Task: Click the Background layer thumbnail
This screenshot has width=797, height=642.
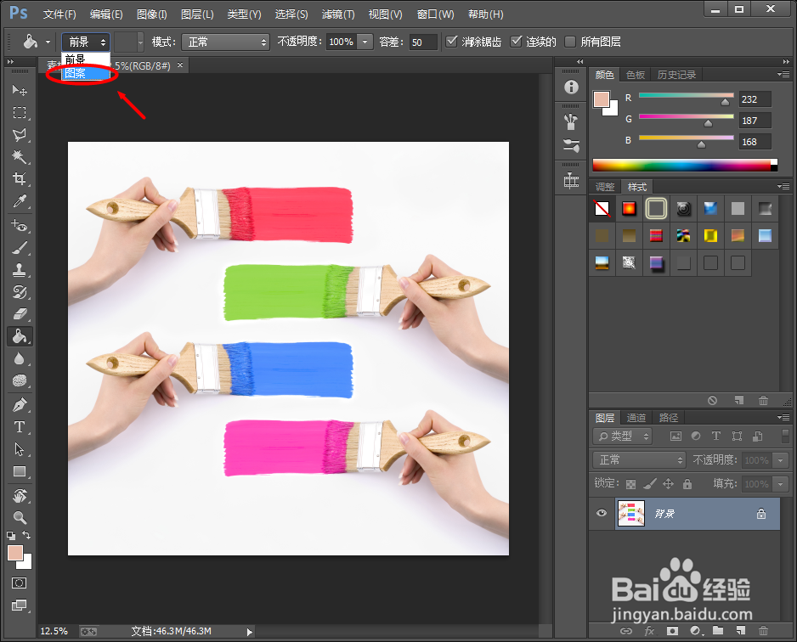Action: pos(630,514)
